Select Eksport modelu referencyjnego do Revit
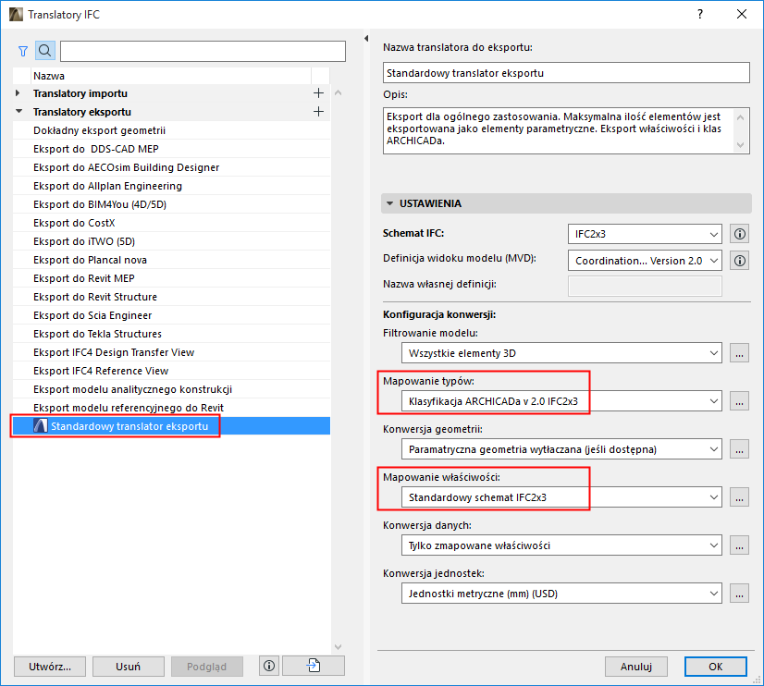Viewport: 764px width, 686px height. [171, 408]
